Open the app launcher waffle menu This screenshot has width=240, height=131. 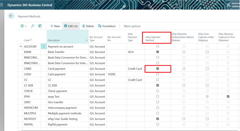[2, 5]
